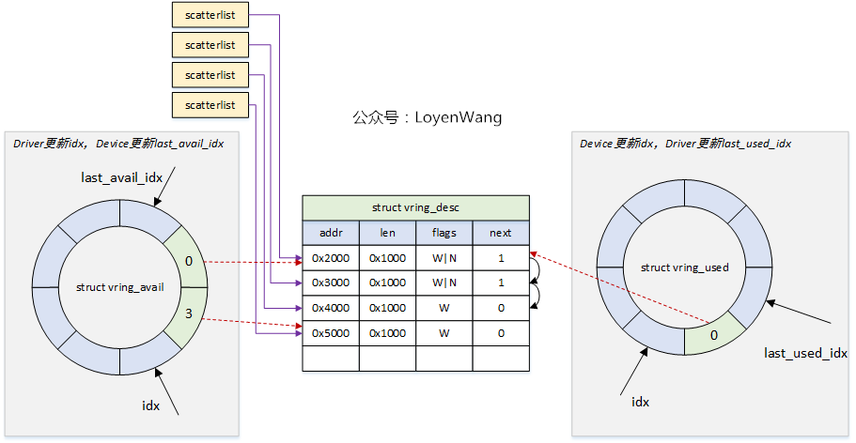Click the struct vring_used center text
Image resolution: width=856 pixels, height=443 pixels.
[684, 267]
